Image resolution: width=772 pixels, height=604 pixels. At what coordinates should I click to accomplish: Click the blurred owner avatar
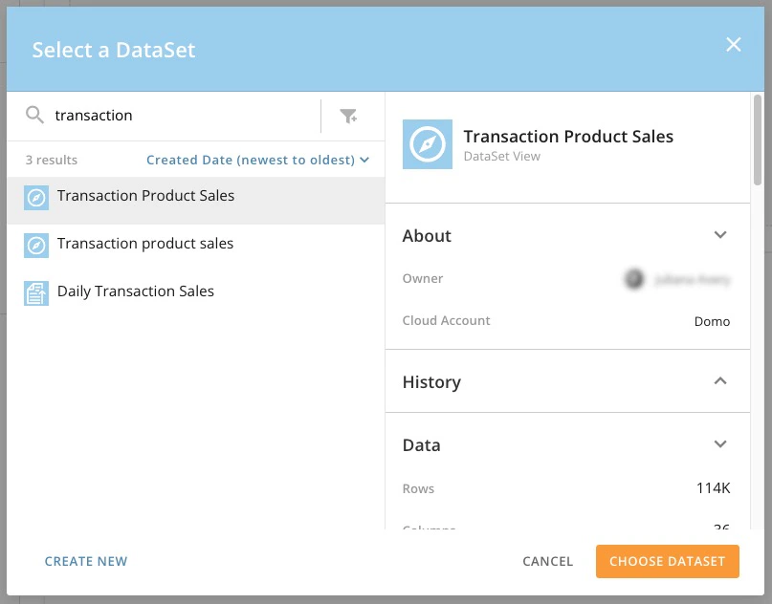pos(634,279)
